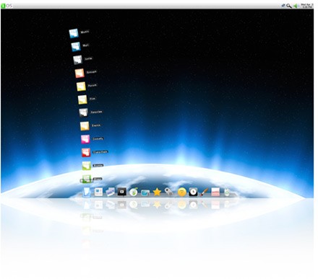This screenshot has height=279, width=318.
Task: Open the black clock dock icon
Action: pyautogui.click(x=193, y=192)
